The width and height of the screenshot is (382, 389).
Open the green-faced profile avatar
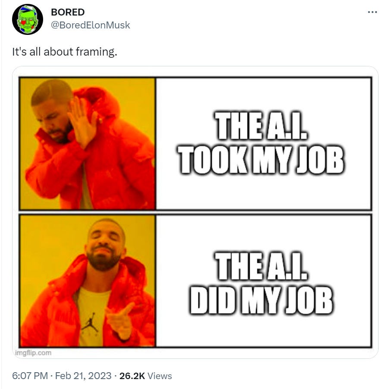click(x=27, y=19)
